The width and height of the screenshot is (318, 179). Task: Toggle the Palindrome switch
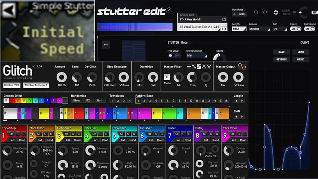coord(309,29)
